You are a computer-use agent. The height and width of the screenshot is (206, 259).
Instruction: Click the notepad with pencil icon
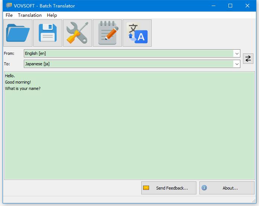coord(107,33)
